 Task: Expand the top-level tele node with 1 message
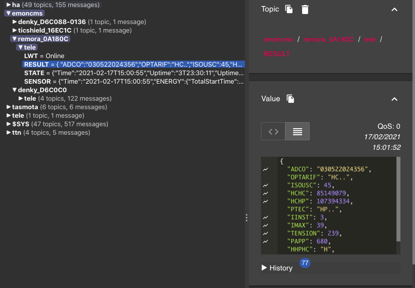9,116
